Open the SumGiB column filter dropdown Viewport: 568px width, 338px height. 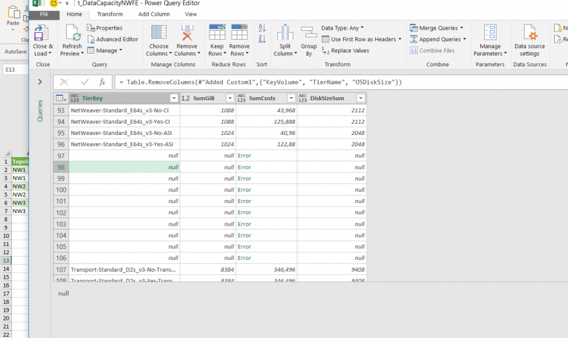click(x=230, y=98)
